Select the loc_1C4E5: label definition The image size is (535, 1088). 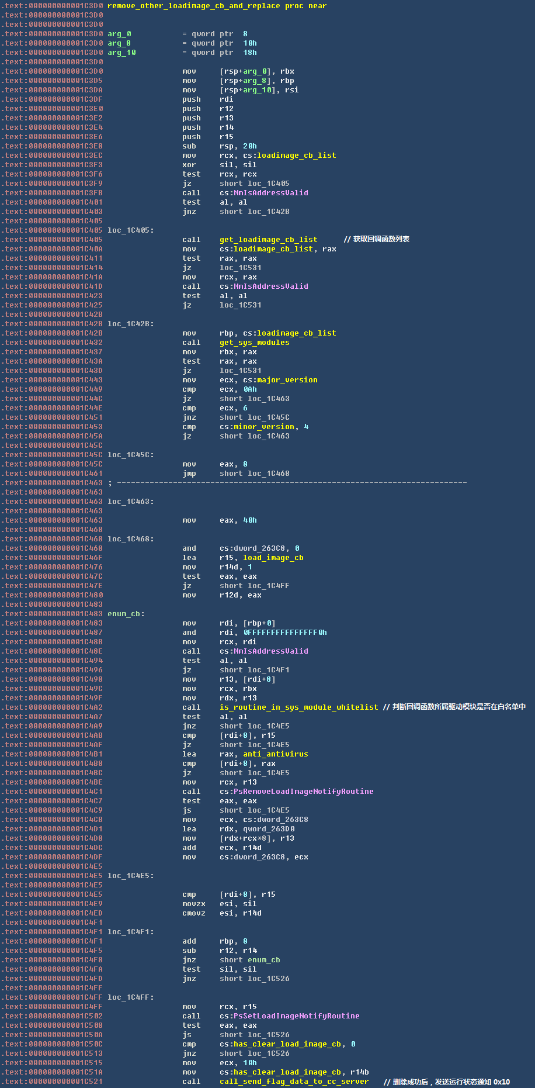(130, 876)
